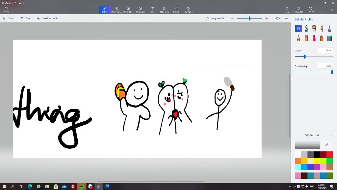The height and width of the screenshot is (190, 337).
Task: Select the Pixel pen tool
Action: pyautogui.click(x=329, y=28)
